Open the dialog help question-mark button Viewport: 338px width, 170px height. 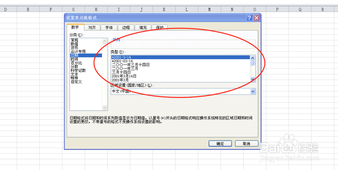249,18
